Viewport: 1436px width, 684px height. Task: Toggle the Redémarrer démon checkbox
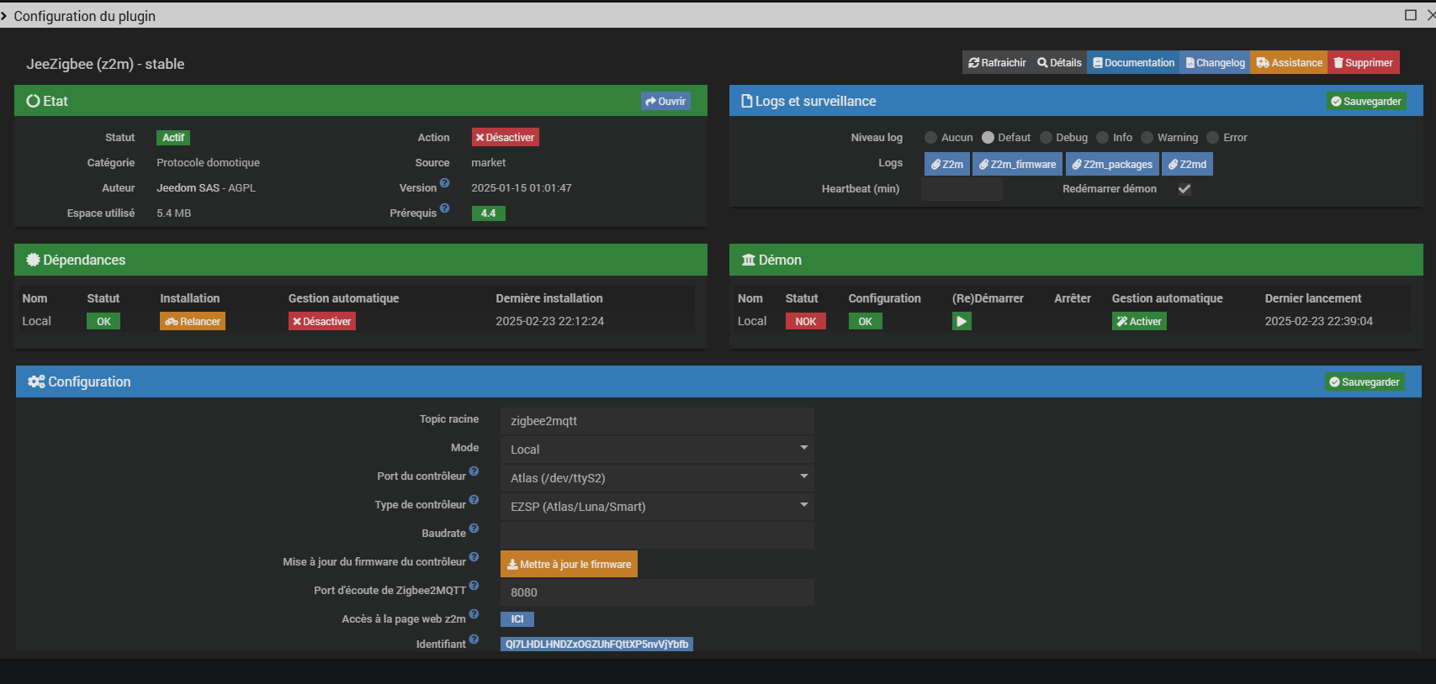[1184, 189]
